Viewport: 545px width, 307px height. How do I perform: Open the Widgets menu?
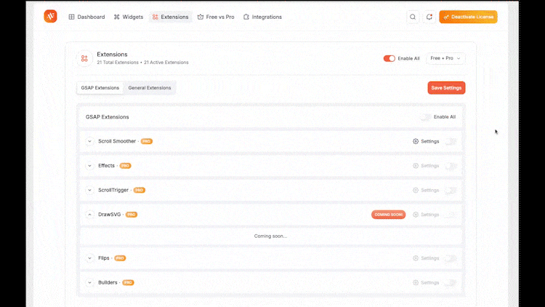[129, 17]
